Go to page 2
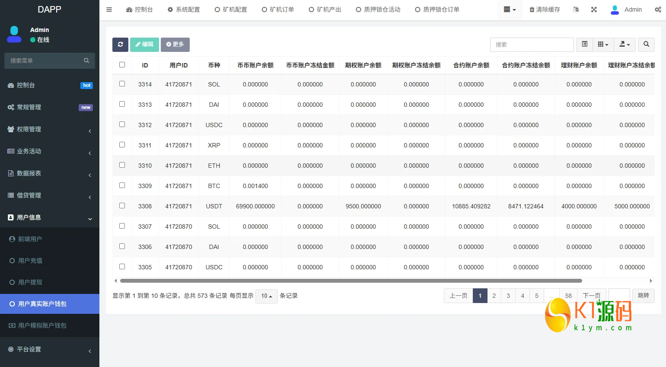666x367 pixels. coord(494,296)
